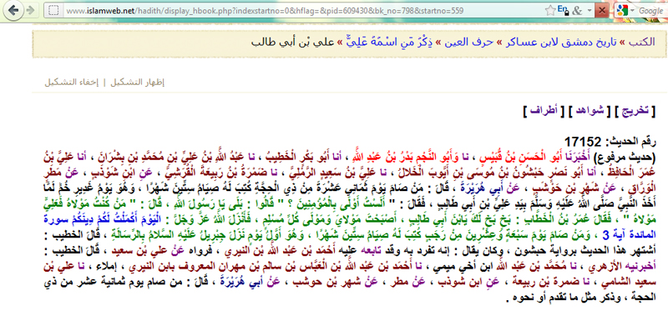668x311 pixels.
Task: Click the En language lock icon
Action: click(563, 10)
